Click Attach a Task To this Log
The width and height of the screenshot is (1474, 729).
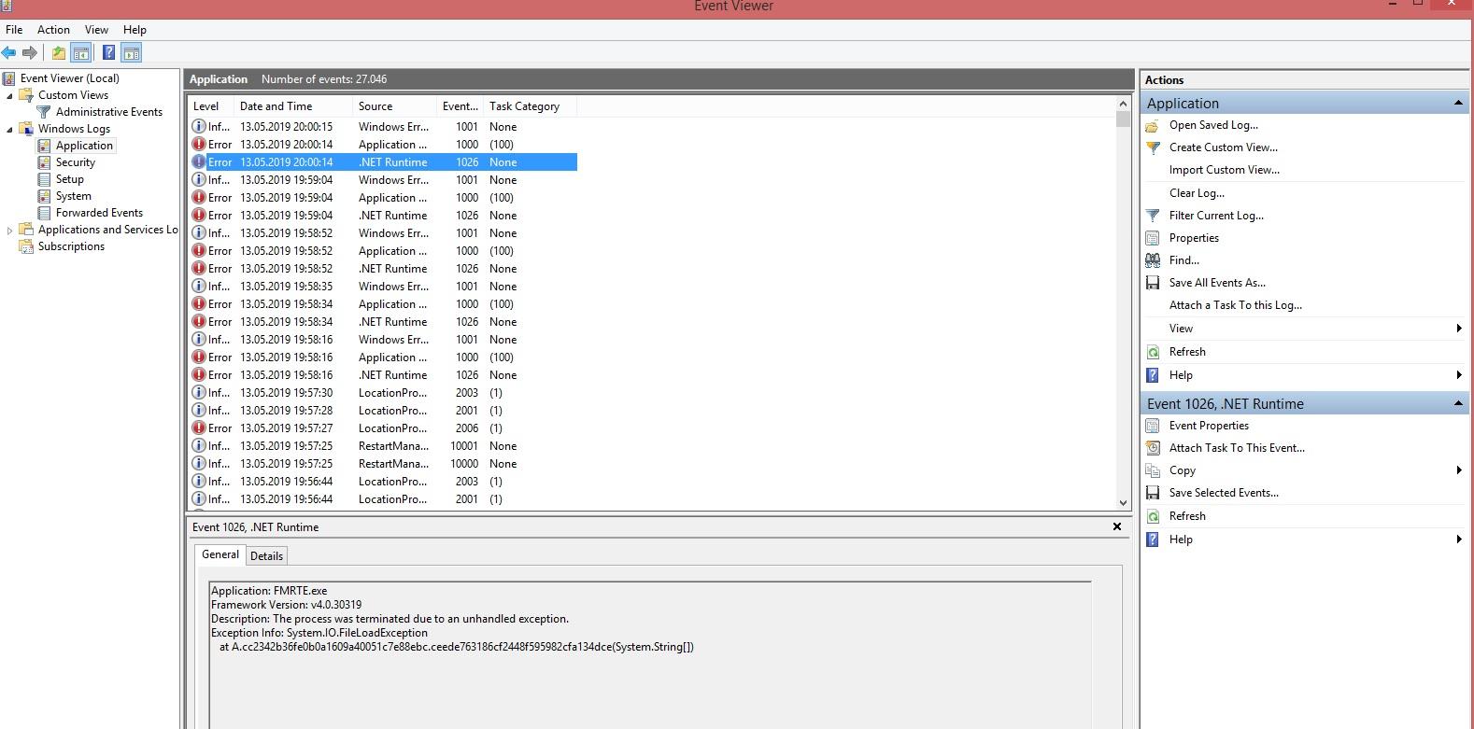point(1235,305)
